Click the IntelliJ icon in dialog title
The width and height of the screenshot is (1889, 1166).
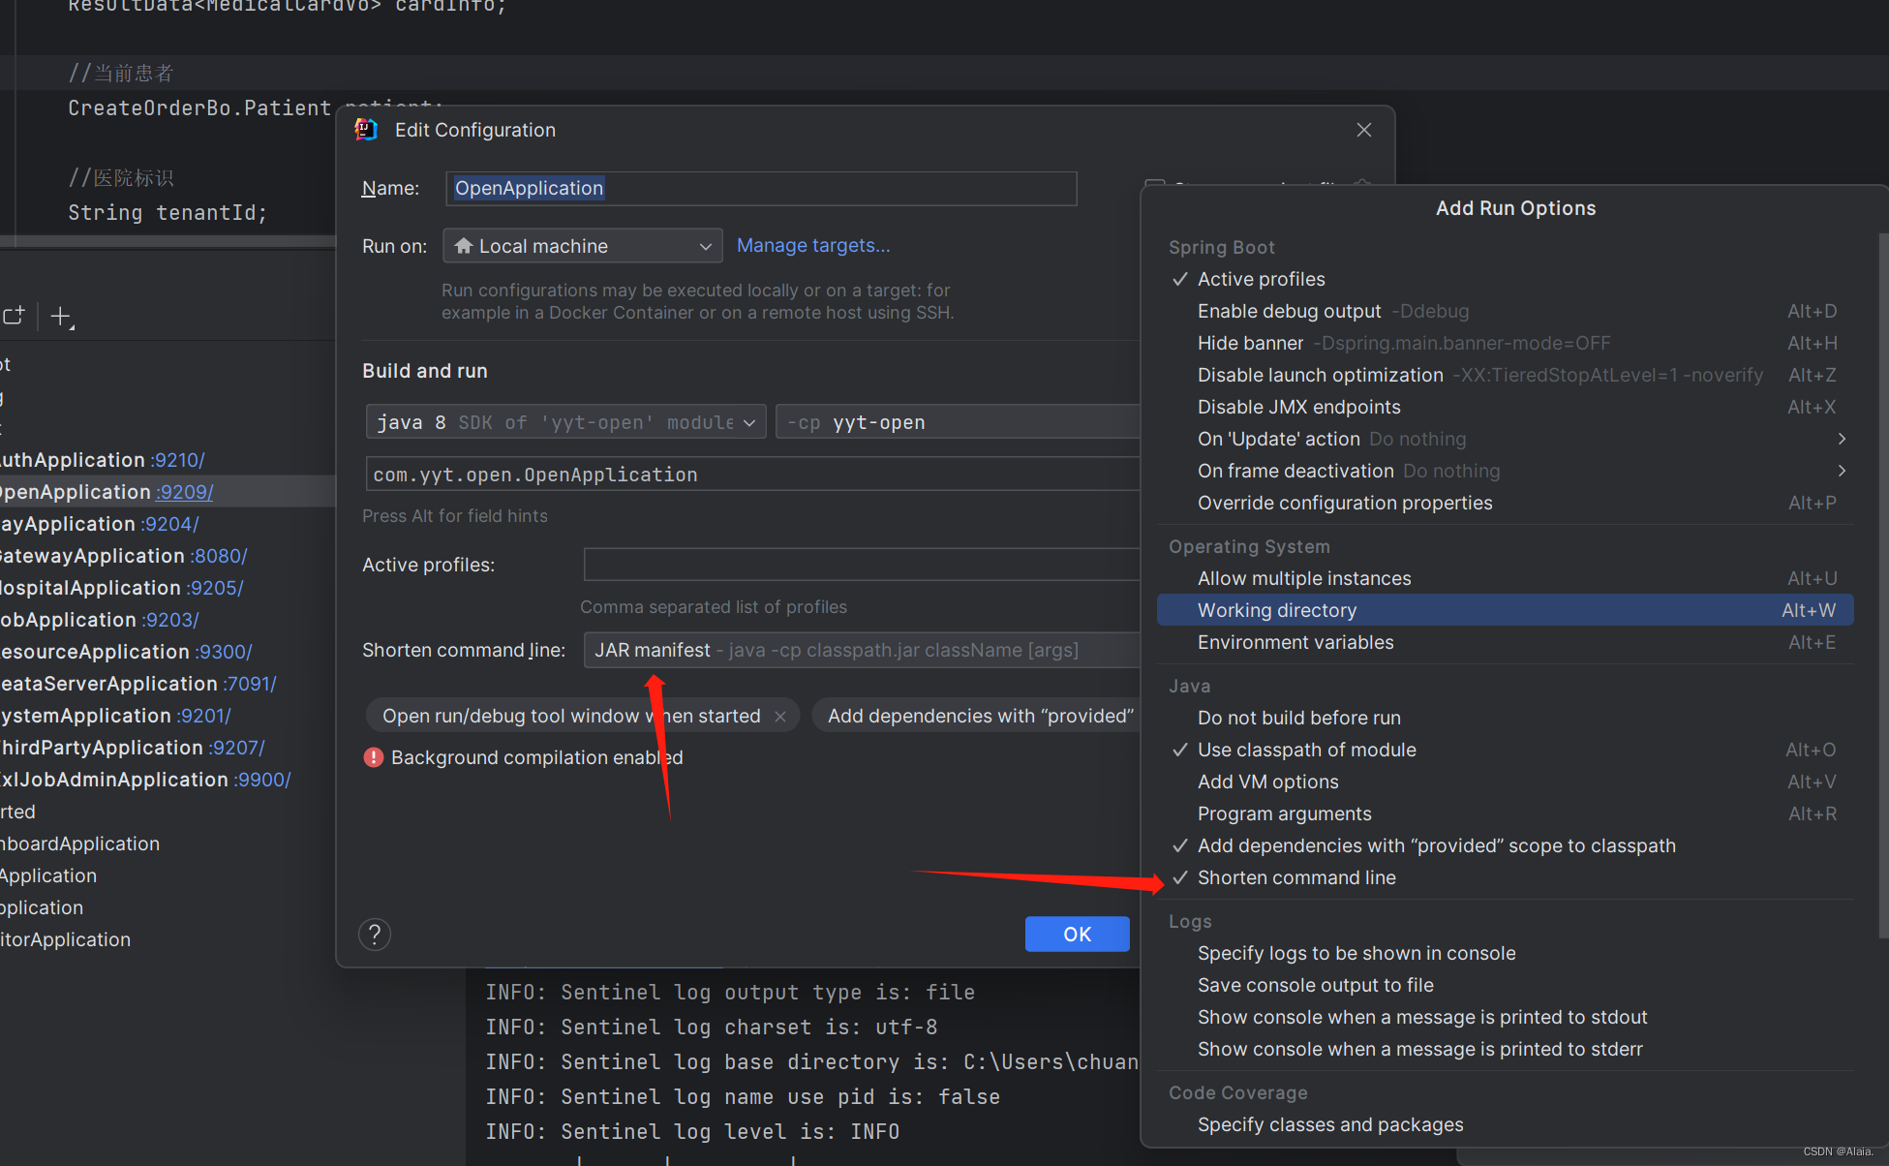point(366,129)
